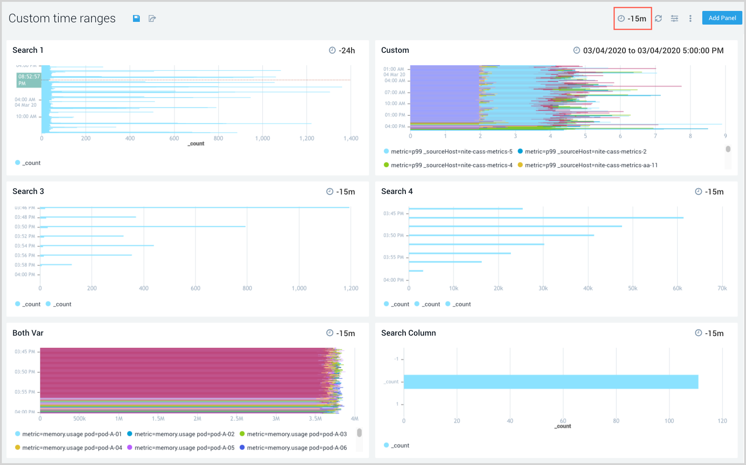Open the dashboard -15m time range selector
This screenshot has width=746, height=465.
(633, 19)
